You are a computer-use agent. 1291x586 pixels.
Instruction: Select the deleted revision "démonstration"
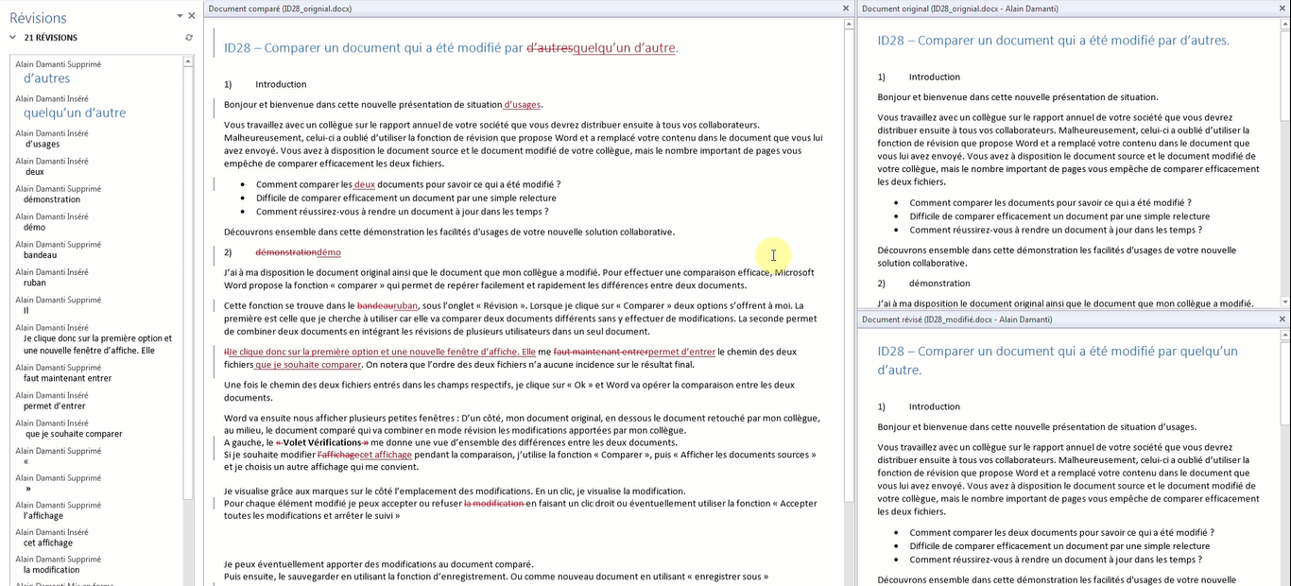coord(52,199)
